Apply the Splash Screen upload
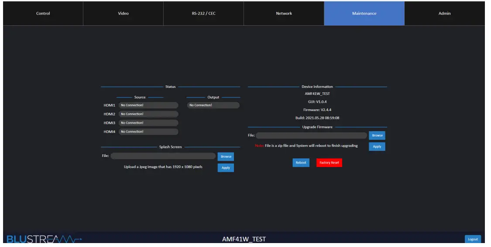Viewport: 491px width, 247px height. [x=226, y=167]
